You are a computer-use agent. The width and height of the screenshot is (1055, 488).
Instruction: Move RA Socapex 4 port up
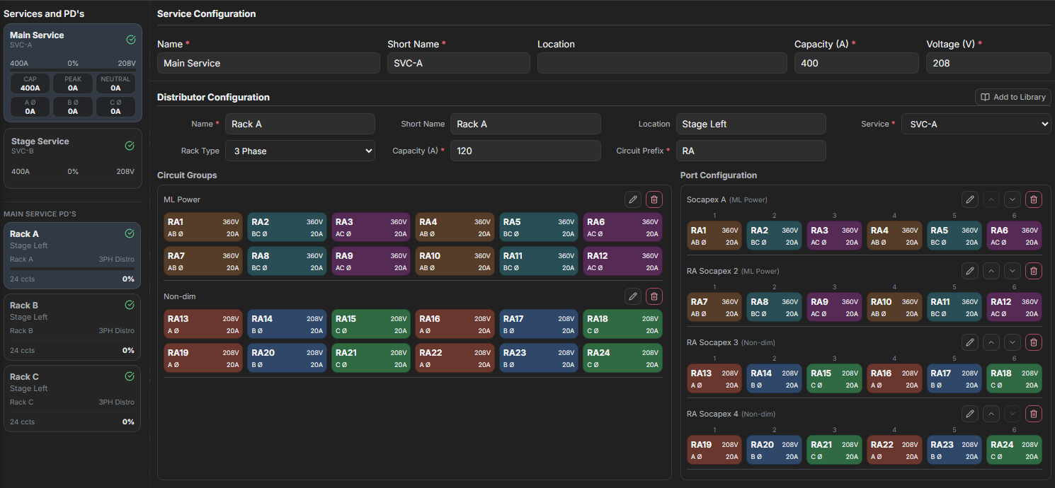991,414
